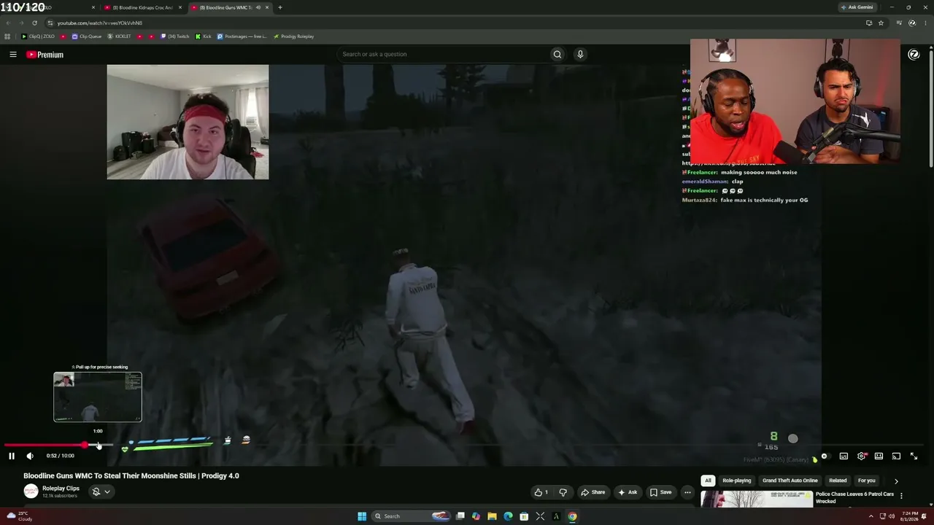Open Postimages bookmark
934x525 pixels.
(242, 36)
